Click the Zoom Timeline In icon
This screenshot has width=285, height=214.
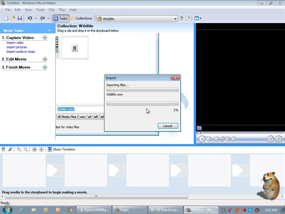[19, 149]
